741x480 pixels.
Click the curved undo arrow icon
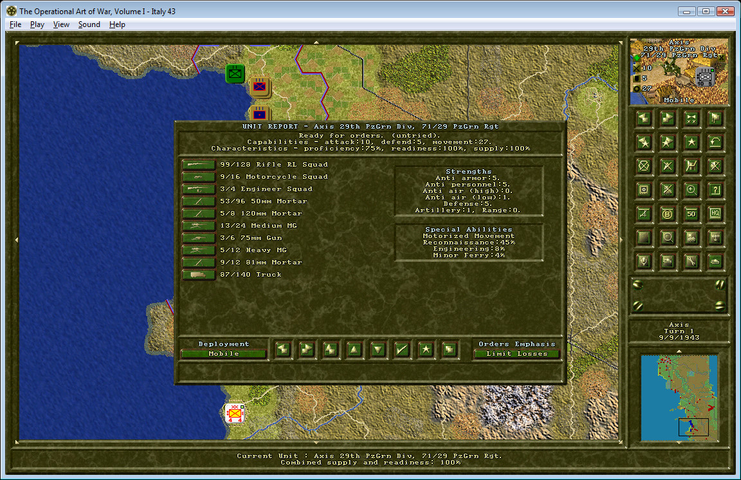click(x=715, y=142)
